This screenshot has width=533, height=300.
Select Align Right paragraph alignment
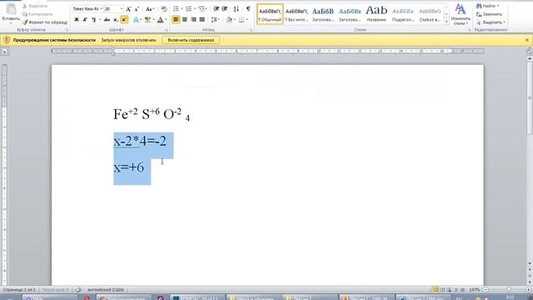(x=193, y=20)
